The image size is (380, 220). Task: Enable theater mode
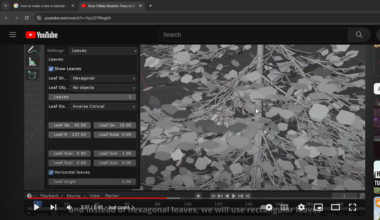[x=335, y=207]
